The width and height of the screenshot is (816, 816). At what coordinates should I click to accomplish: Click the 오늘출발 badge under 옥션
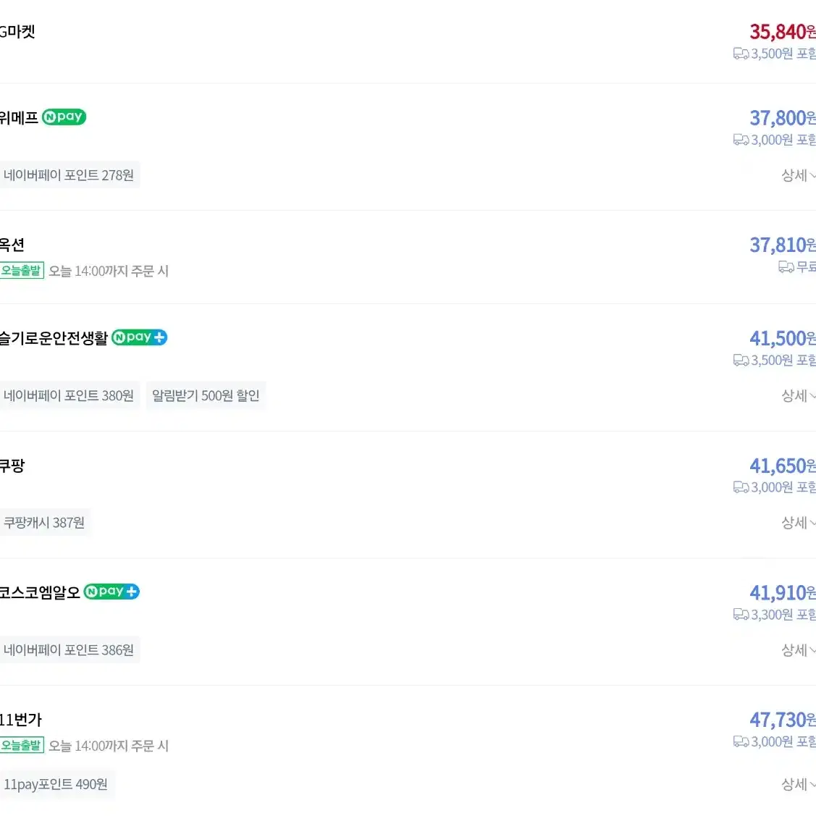coord(21,271)
